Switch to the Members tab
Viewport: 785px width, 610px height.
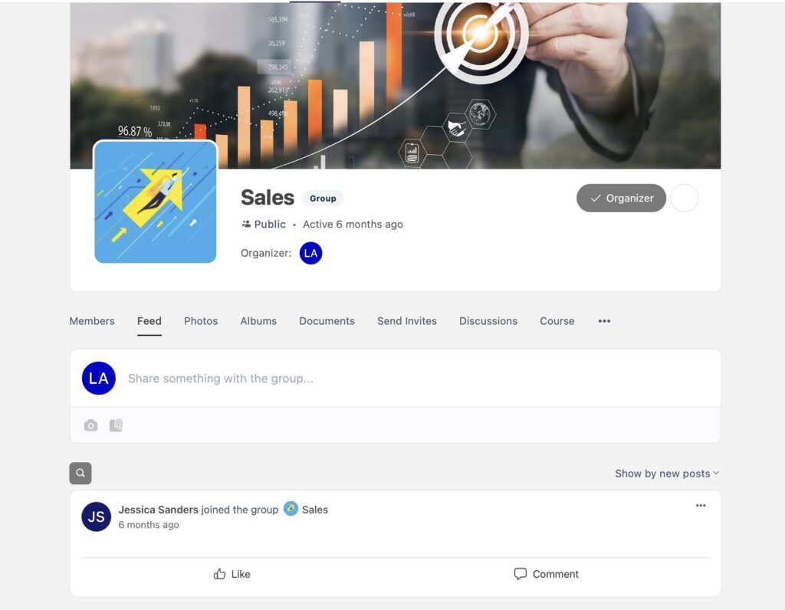point(92,321)
